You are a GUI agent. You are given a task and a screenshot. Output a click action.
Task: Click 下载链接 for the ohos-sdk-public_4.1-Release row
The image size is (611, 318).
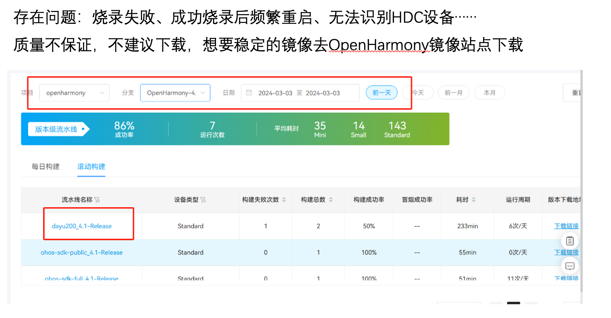coord(566,252)
